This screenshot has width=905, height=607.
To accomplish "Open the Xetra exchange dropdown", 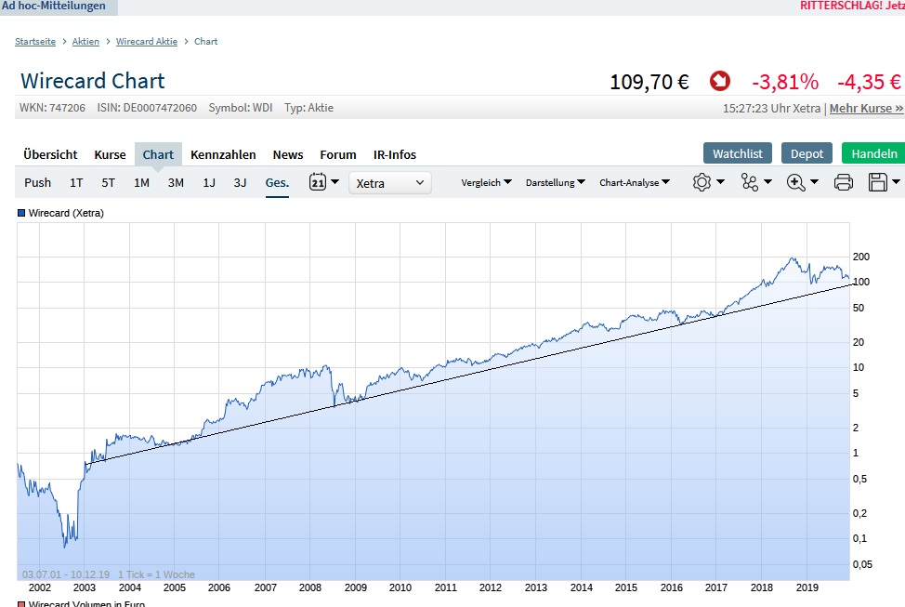I will (389, 182).
